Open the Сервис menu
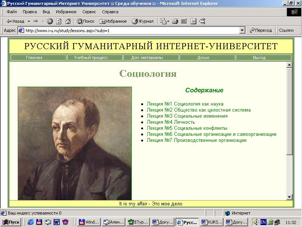This screenshot has height=227, width=302. pos(89,12)
